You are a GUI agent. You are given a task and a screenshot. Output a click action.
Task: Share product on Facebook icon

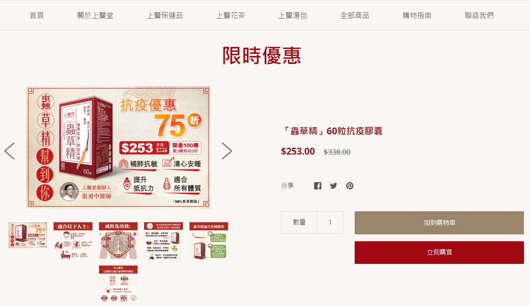(x=318, y=186)
